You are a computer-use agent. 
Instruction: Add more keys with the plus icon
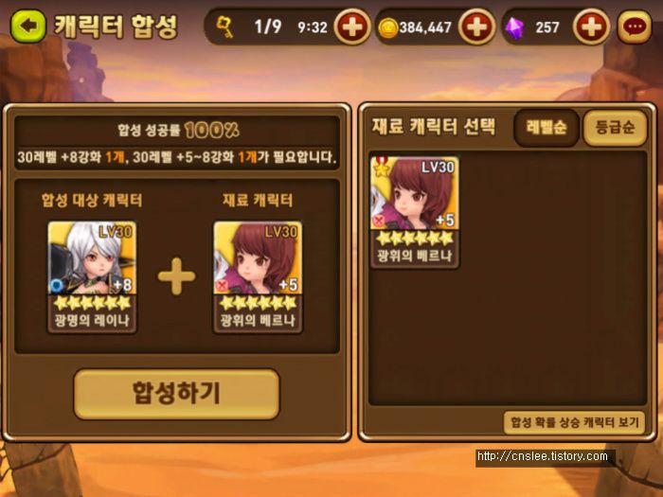[x=351, y=27]
